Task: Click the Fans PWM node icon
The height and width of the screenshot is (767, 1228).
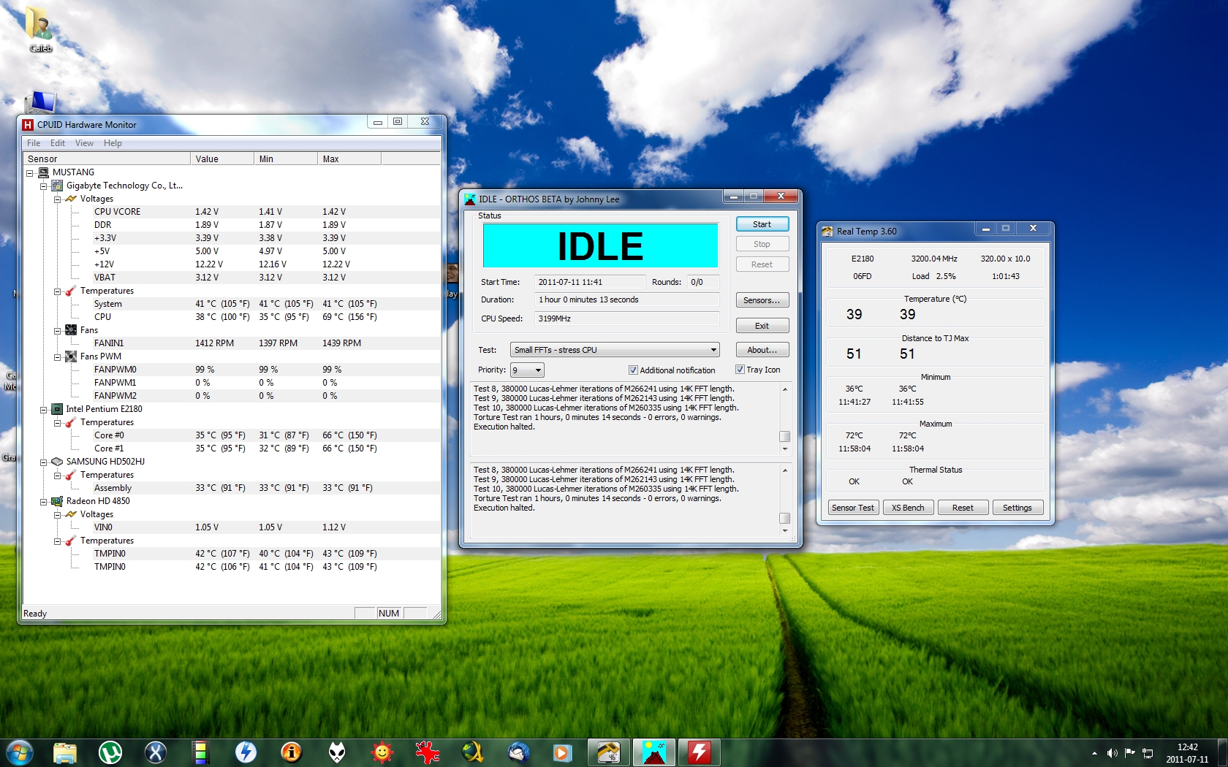Action: pos(71,356)
